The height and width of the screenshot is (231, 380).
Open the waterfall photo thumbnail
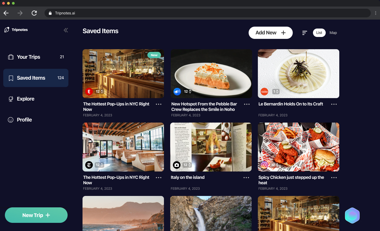(211, 213)
